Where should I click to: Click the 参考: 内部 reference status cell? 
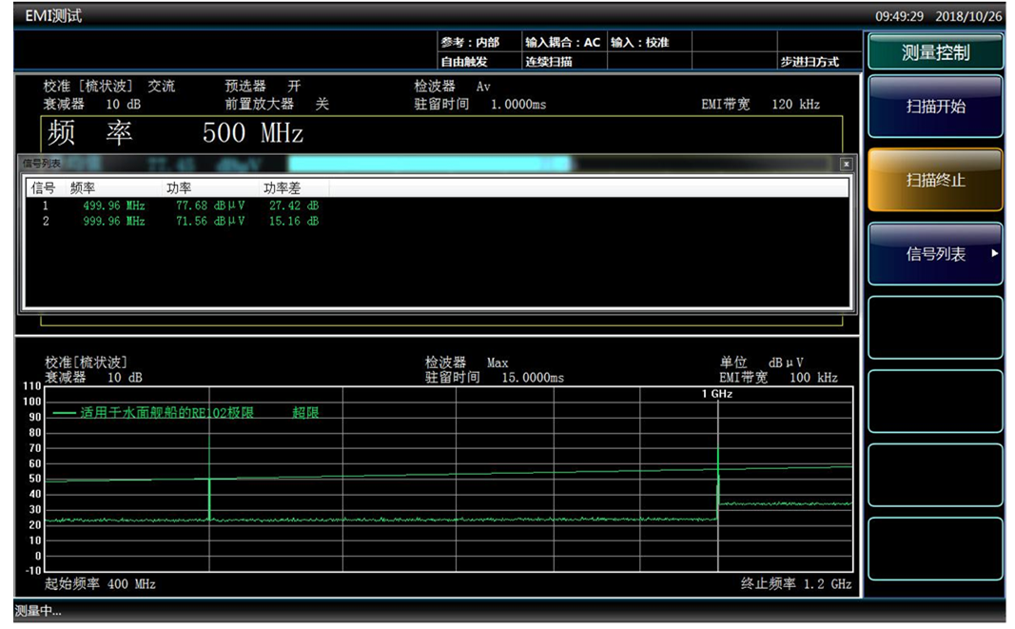click(x=470, y=43)
